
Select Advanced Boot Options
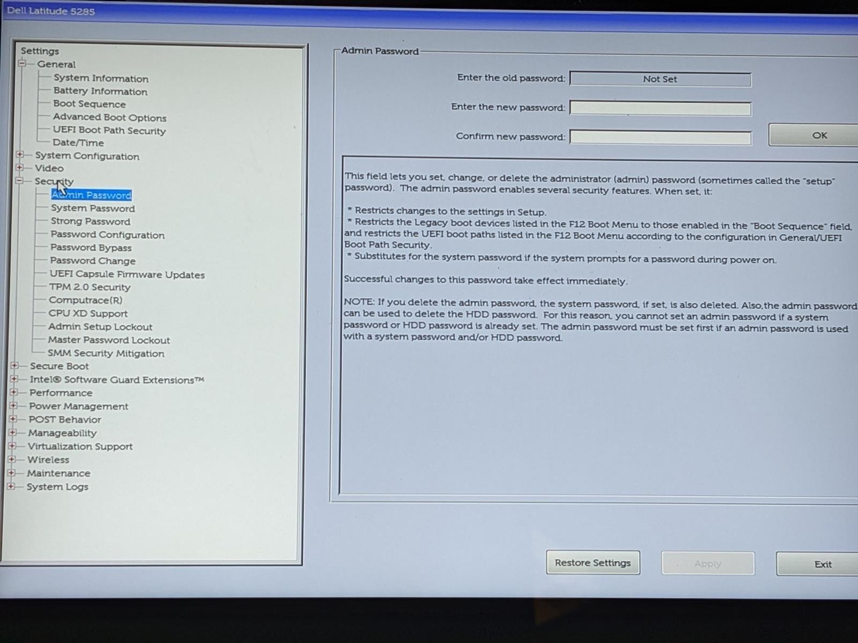pyautogui.click(x=109, y=117)
